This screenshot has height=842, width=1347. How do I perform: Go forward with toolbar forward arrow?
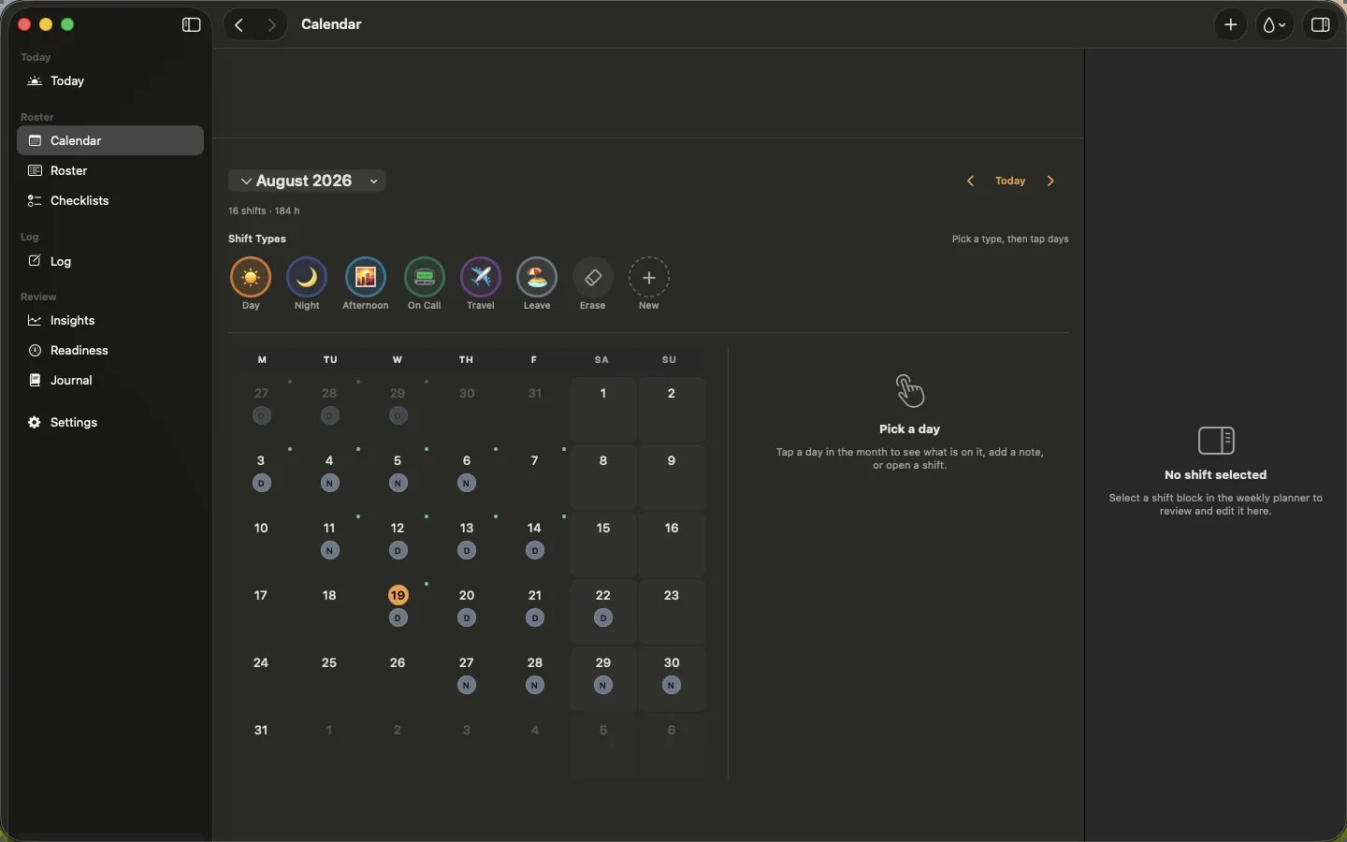click(x=272, y=25)
